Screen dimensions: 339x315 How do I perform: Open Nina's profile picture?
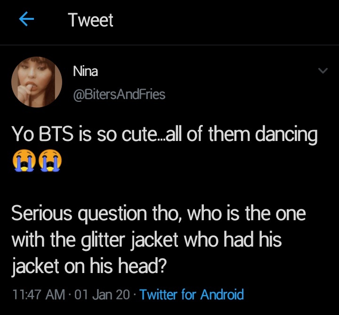point(37,82)
